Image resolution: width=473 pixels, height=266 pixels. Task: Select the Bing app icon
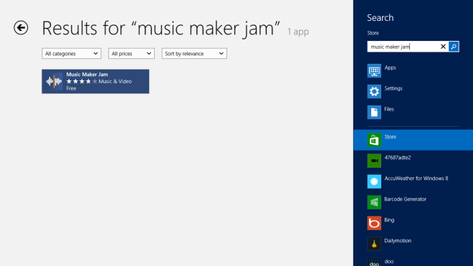374,223
